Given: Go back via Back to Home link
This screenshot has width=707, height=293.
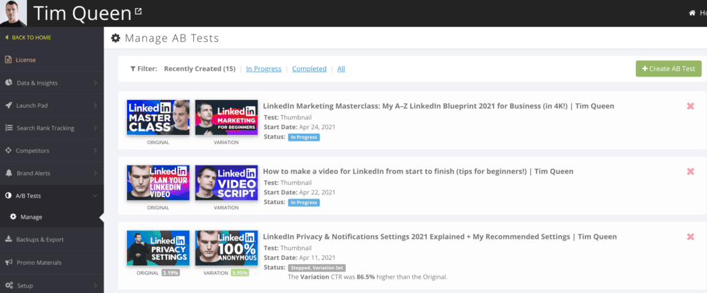Looking at the screenshot, I should (31, 37).
